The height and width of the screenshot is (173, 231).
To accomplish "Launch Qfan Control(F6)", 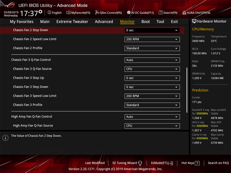I will (x=108, y=12).
